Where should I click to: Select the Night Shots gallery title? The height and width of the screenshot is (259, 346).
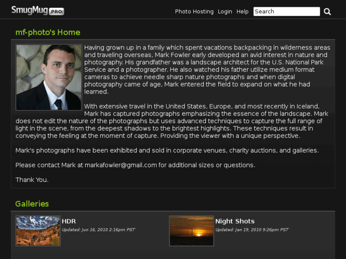pyautogui.click(x=235, y=221)
